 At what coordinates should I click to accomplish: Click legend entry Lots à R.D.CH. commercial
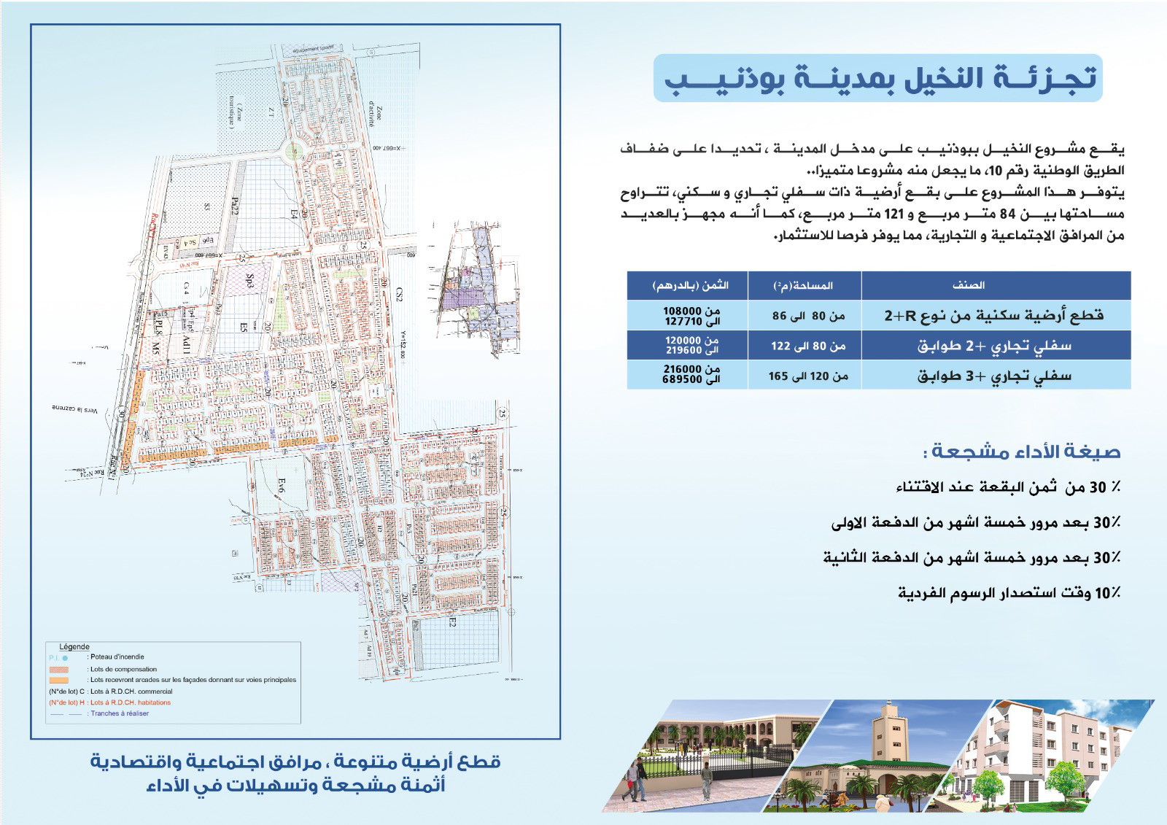(131, 692)
